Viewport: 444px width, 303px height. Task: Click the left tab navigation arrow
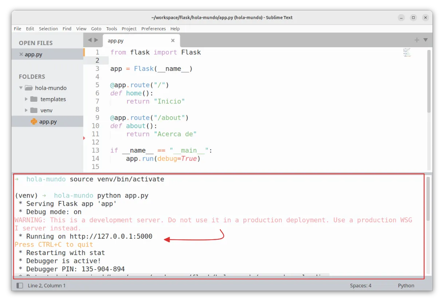[x=90, y=40]
